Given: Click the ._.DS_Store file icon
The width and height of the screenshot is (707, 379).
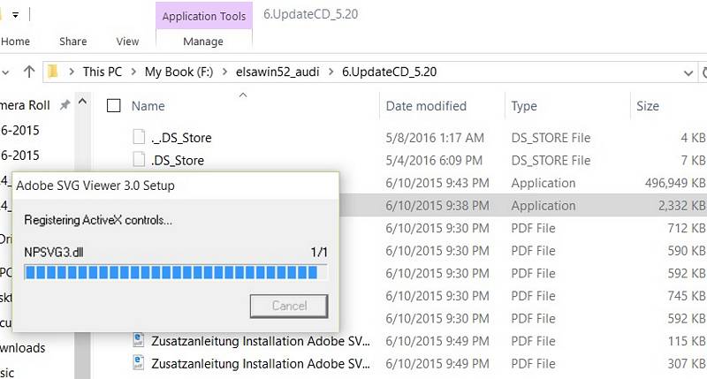Looking at the screenshot, I should (138, 137).
